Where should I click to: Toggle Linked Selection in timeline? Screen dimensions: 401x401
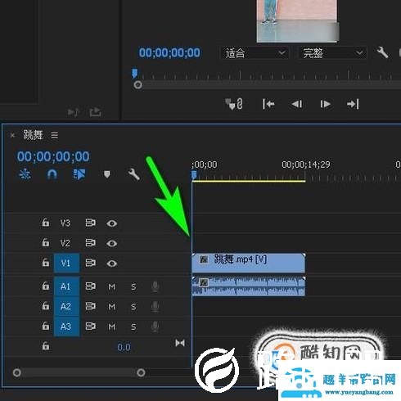click(79, 174)
